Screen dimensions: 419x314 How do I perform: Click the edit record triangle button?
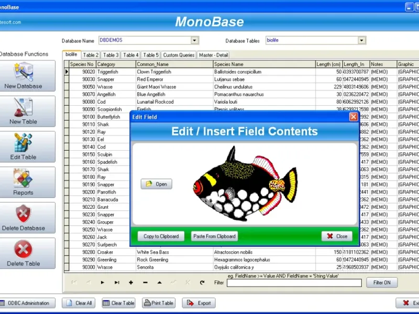(x=160, y=283)
